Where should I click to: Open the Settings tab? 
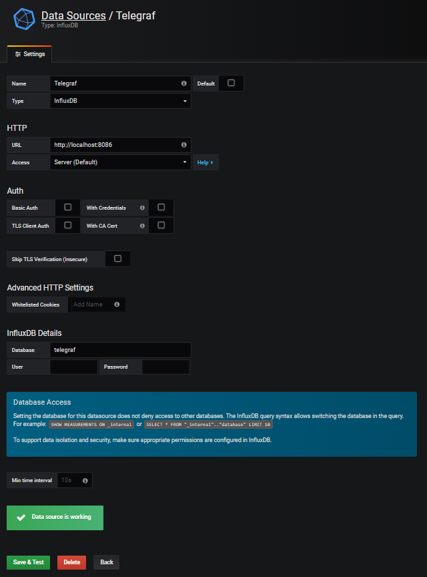pyautogui.click(x=30, y=54)
